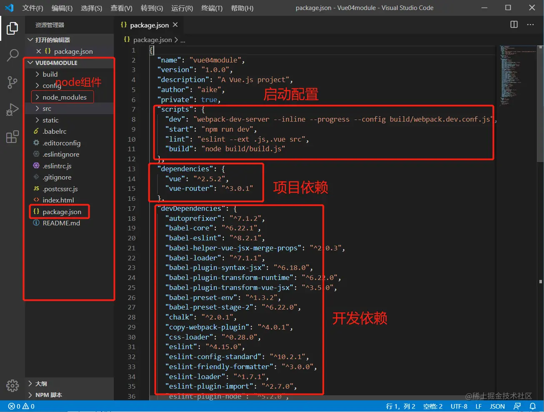544x412 pixels.
Task: Close package.json in Open Editors list
Action: tap(39, 51)
